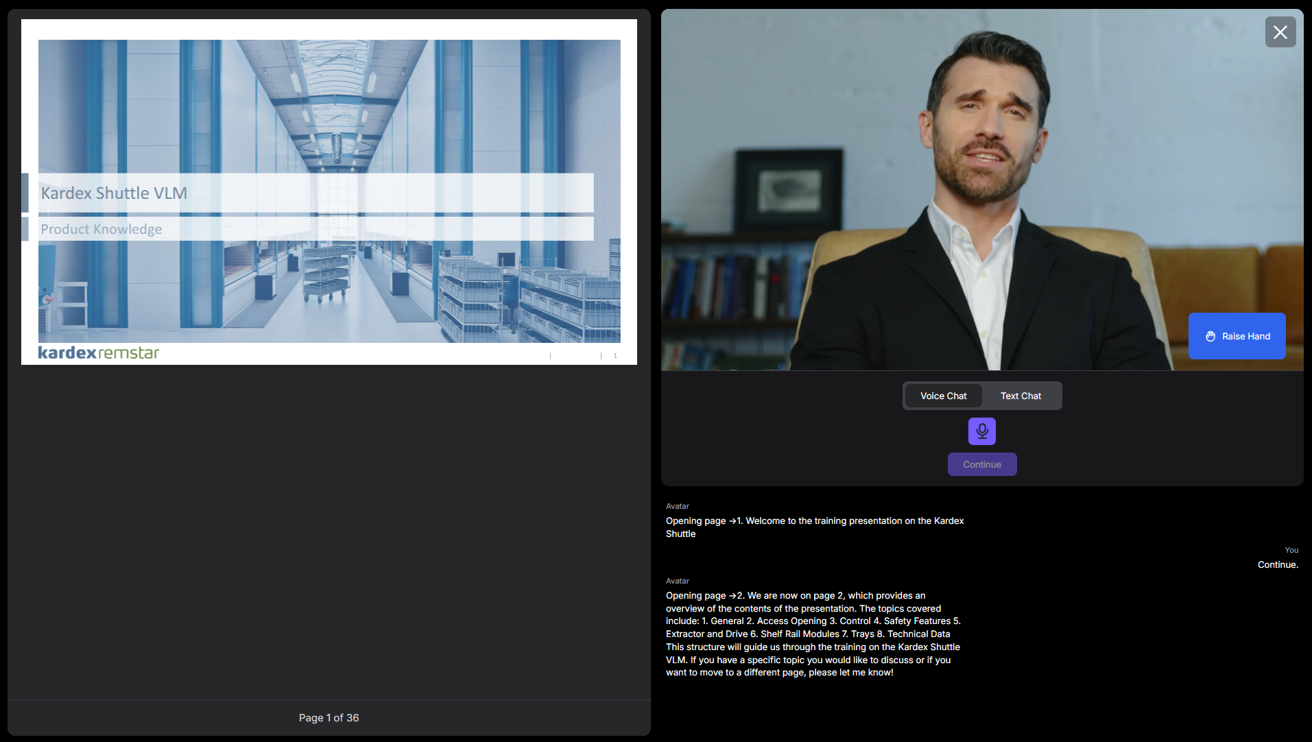Click the Product Knowledge subtitle on the slide
Viewport: 1312px width, 742px height.
(x=102, y=229)
